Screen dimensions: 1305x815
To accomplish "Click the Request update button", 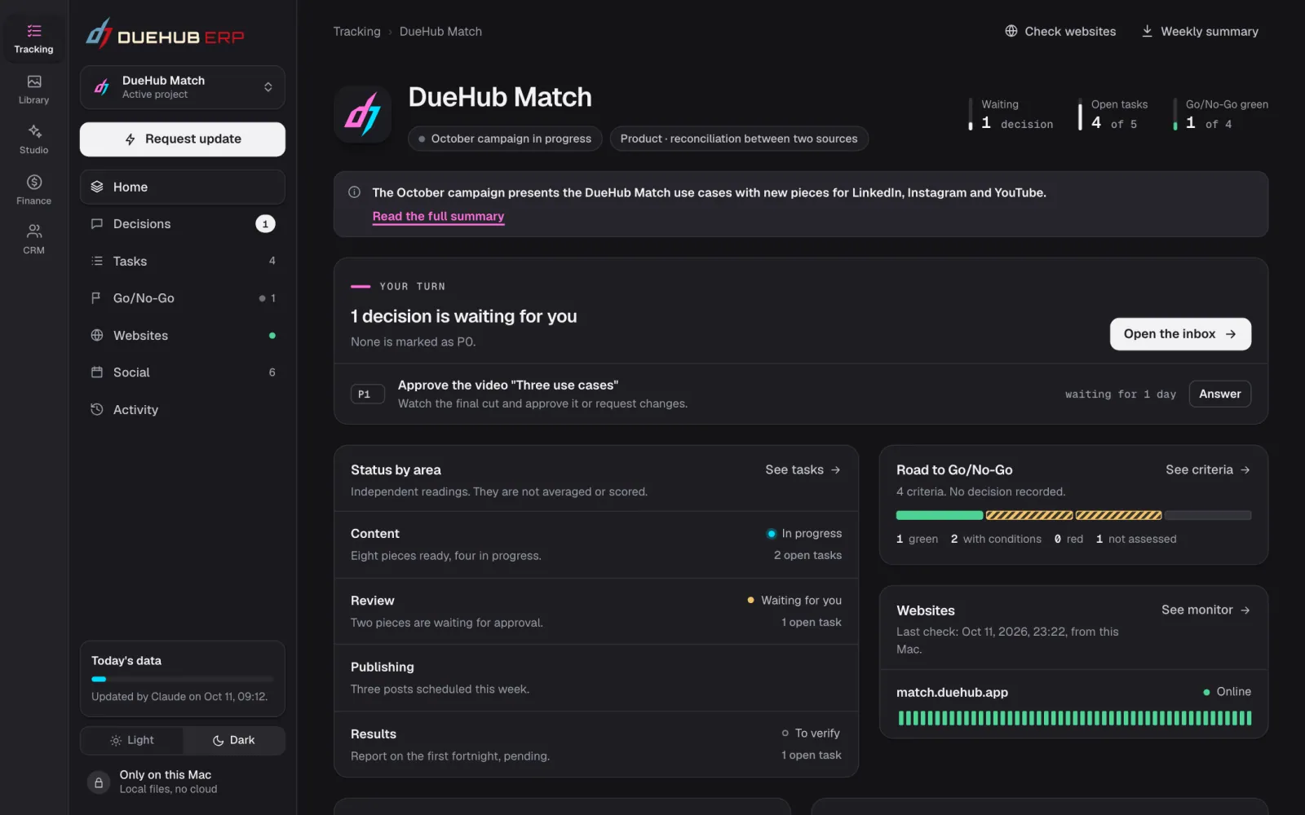I will pos(183,139).
